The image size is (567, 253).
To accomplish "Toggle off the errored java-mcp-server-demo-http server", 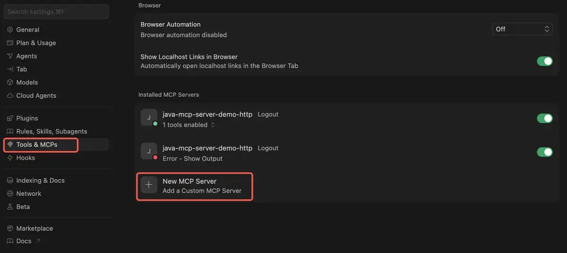I will (x=545, y=152).
